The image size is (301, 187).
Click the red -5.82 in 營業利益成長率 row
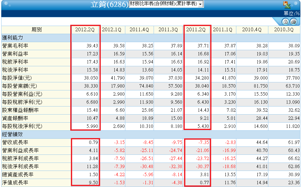pos(119,150)
